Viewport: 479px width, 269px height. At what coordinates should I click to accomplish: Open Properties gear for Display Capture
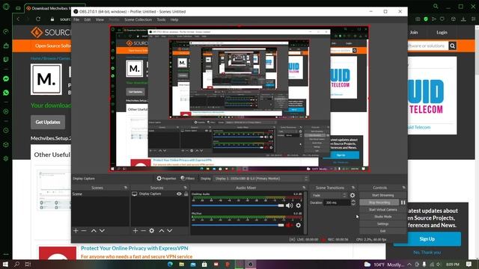tap(166, 179)
